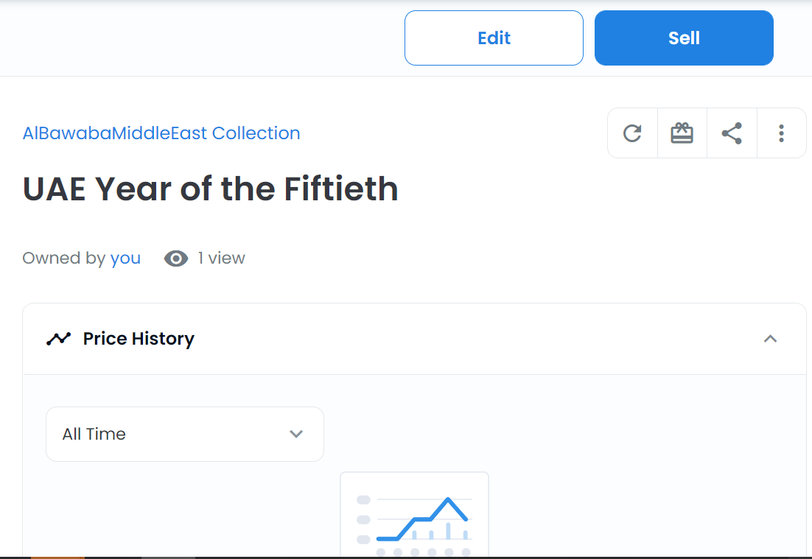Open the AlBawabaMiddleEast Collection link

point(161,133)
